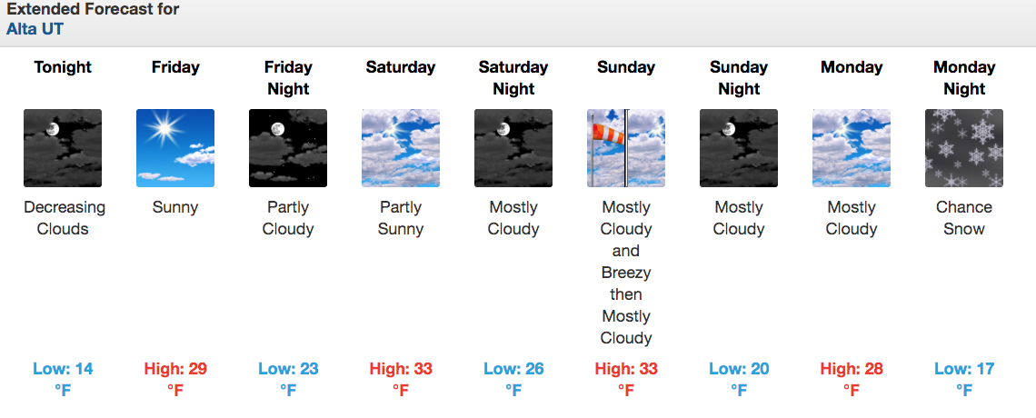Select the Friday sunny weather icon
This screenshot has height=418, width=1036.
pos(175,148)
